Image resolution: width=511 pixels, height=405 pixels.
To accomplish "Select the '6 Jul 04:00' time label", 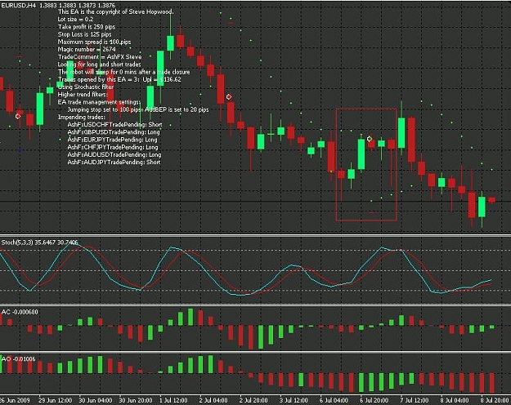I will tap(334, 400).
